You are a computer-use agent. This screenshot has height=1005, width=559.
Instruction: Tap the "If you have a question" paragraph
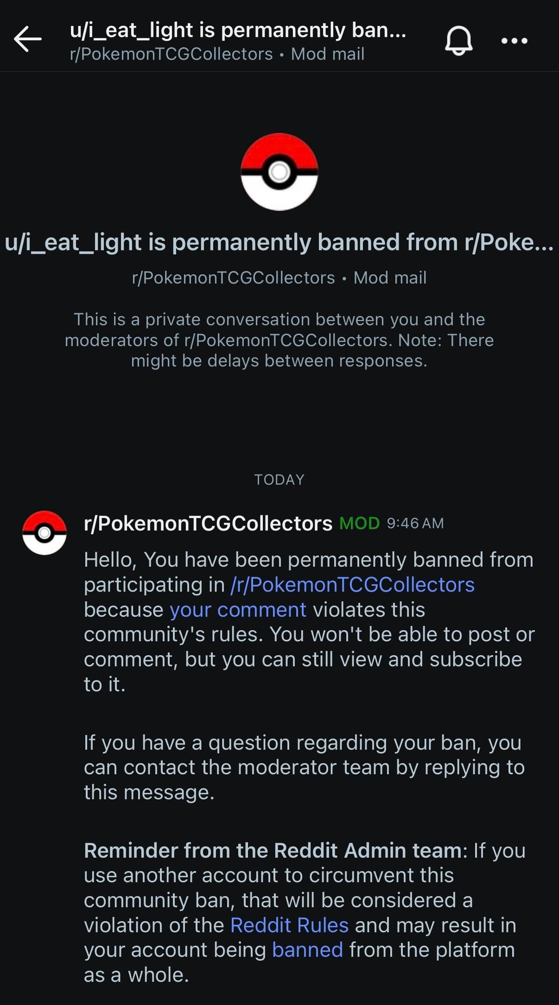[x=304, y=767]
